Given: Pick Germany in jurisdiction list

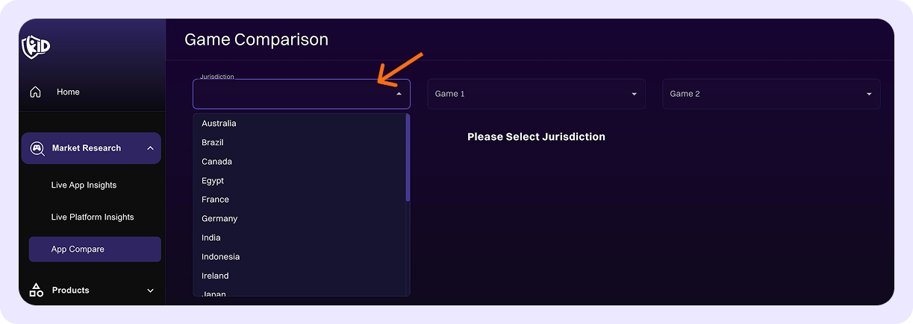Looking at the screenshot, I should click(219, 219).
